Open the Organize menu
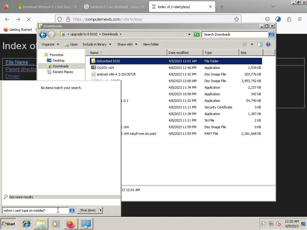This screenshot has width=307, height=230. point(50,44)
